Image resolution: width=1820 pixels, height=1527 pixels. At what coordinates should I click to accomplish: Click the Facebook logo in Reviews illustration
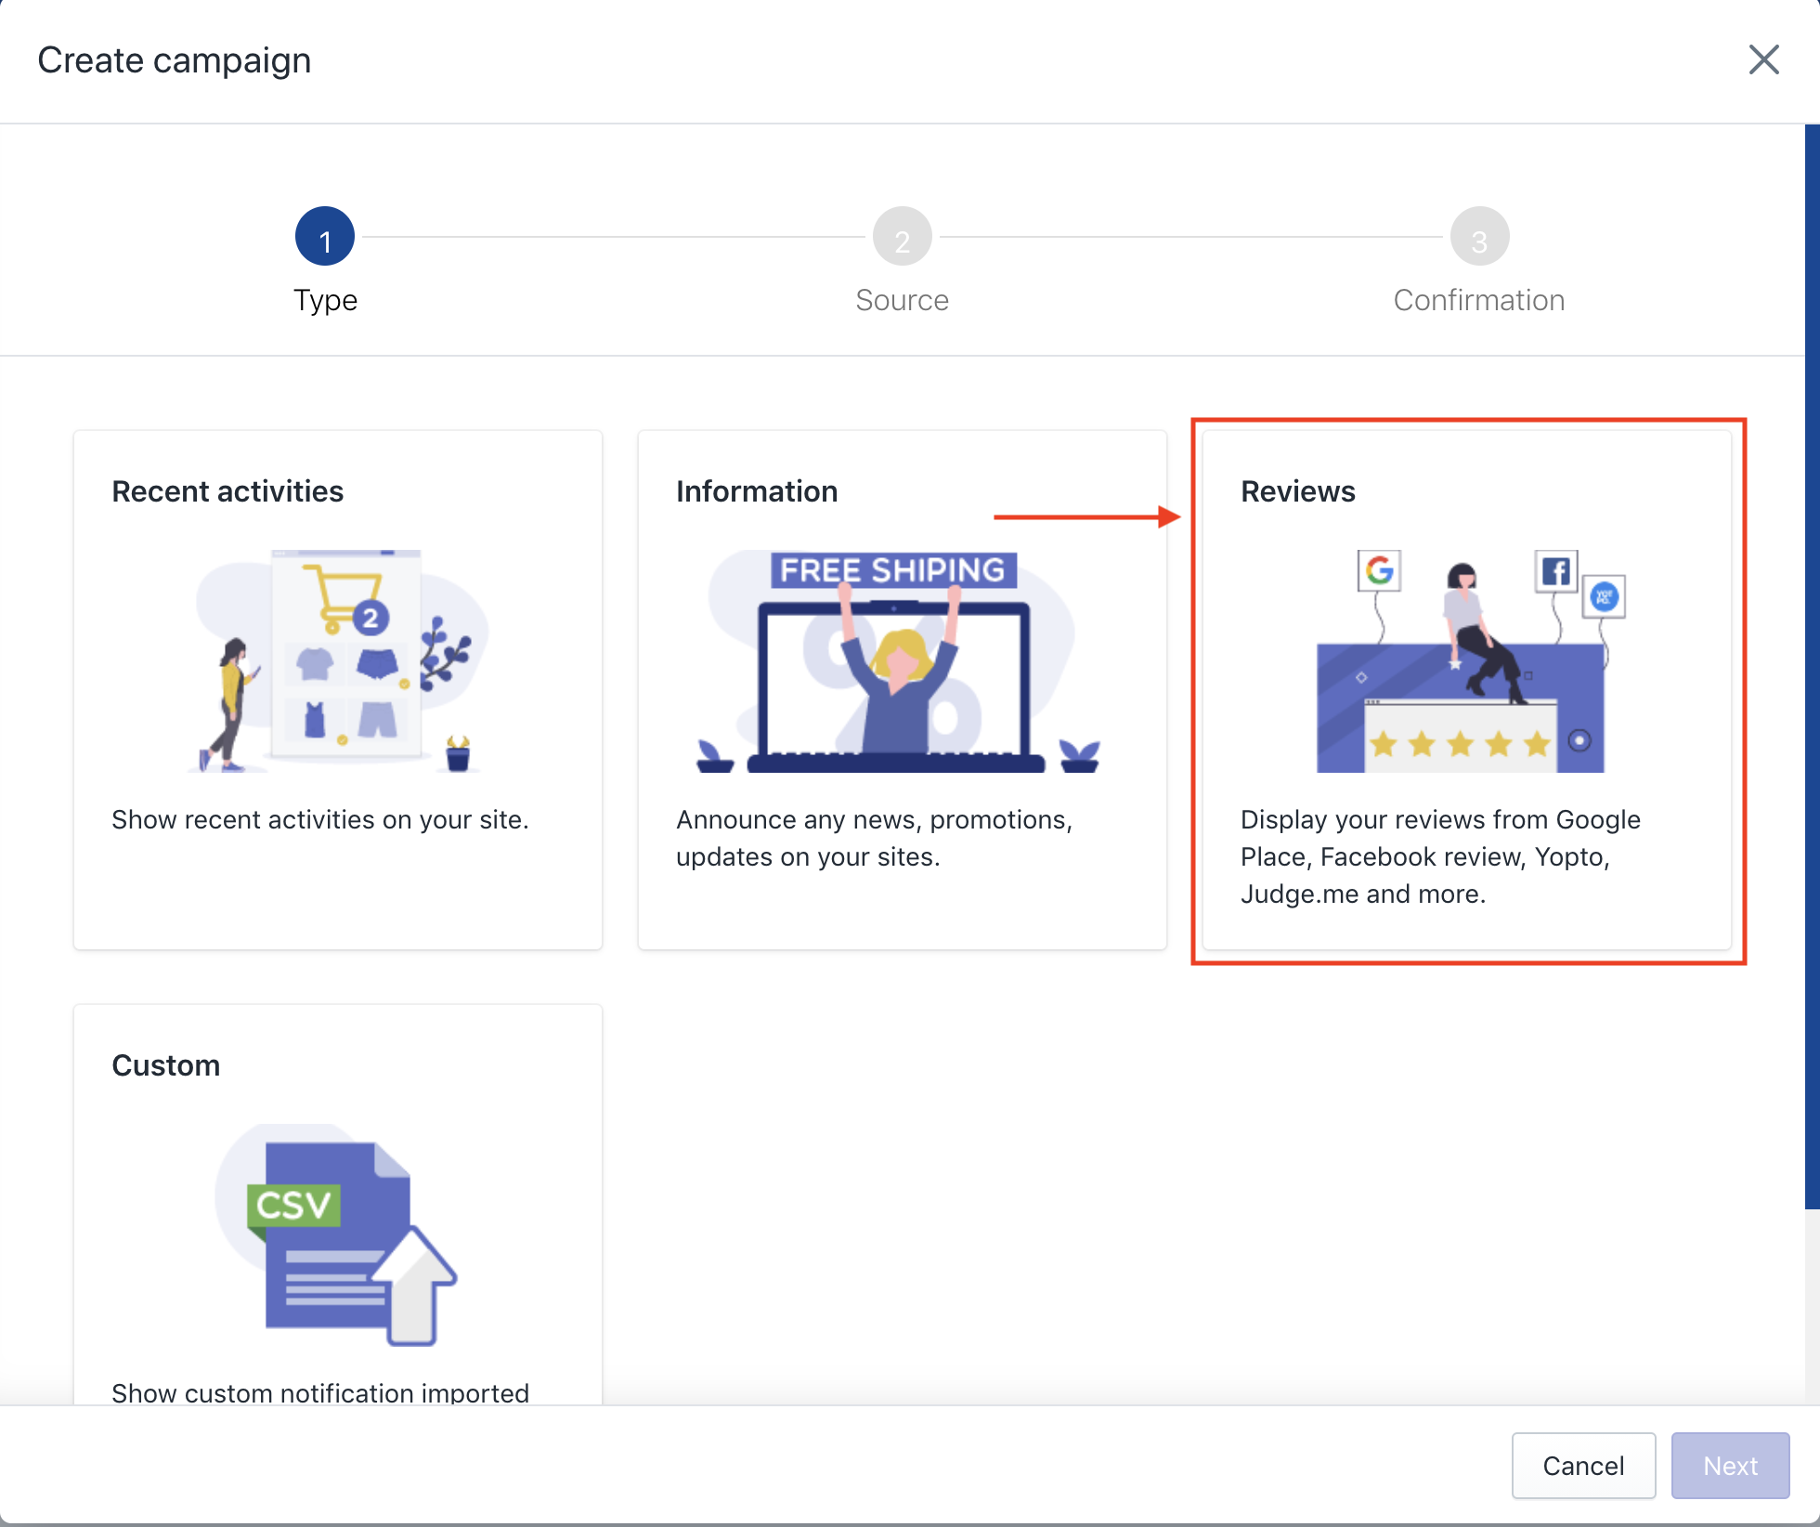[x=1555, y=570]
